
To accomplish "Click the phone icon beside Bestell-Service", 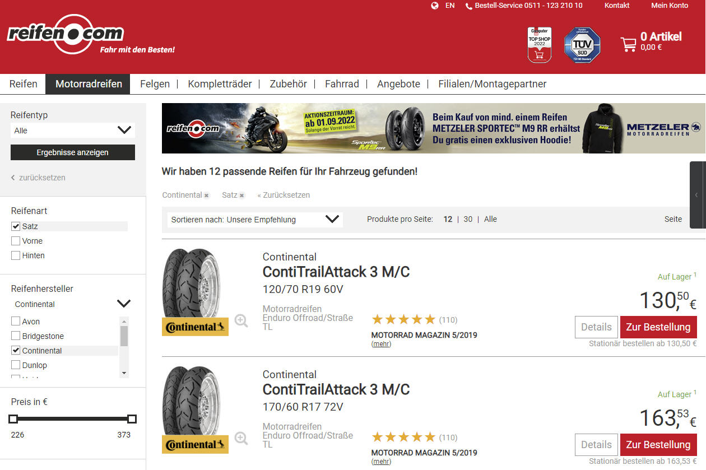I will click(469, 6).
